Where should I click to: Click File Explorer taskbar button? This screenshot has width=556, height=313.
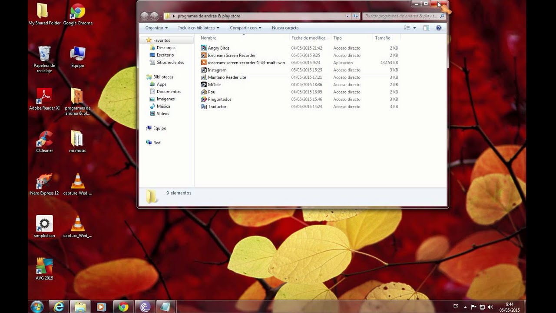pyautogui.click(x=80, y=307)
